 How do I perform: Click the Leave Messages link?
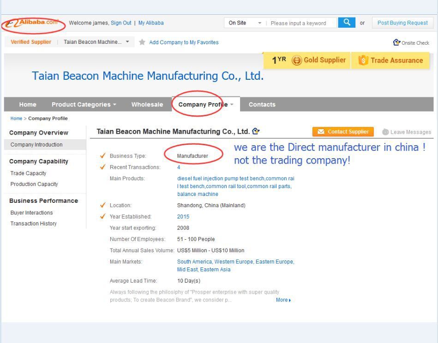tap(411, 132)
